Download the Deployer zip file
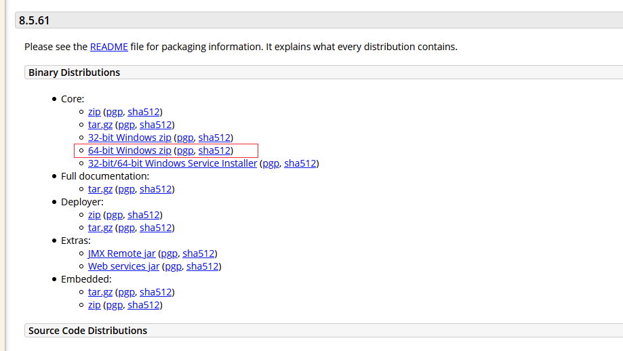Viewport: 623px width, 351px height. 94,215
